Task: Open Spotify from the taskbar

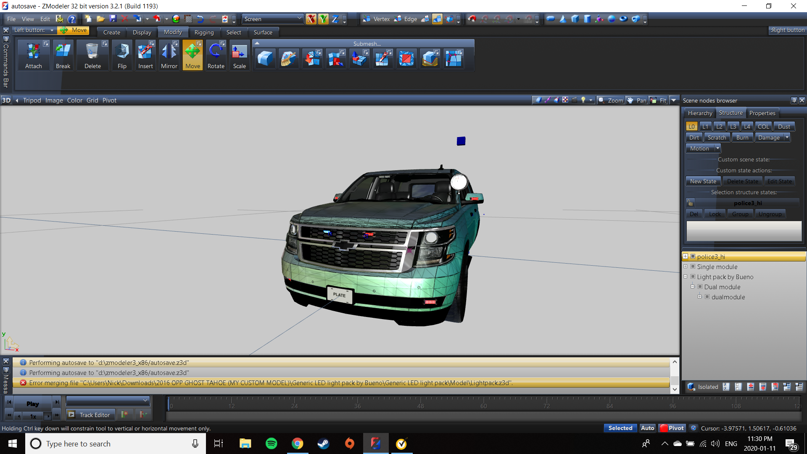Action: pyautogui.click(x=272, y=443)
